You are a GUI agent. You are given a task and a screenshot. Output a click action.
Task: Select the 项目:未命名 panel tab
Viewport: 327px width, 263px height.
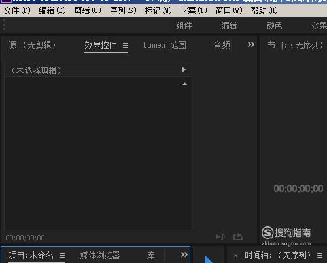pyautogui.click(x=31, y=255)
